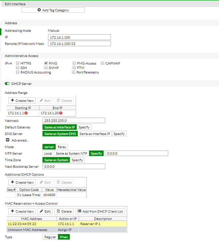Click the Action or IP column header
This screenshot has width=219, height=243.
68,218
